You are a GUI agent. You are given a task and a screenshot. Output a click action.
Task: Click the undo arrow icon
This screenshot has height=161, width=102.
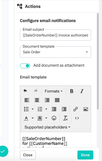25,91
